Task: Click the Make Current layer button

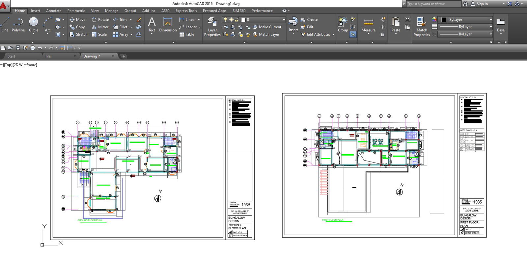Action: [x=270, y=27]
